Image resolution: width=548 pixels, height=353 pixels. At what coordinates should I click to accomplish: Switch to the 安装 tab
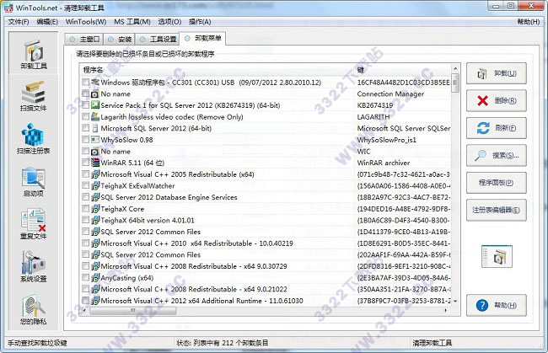119,39
